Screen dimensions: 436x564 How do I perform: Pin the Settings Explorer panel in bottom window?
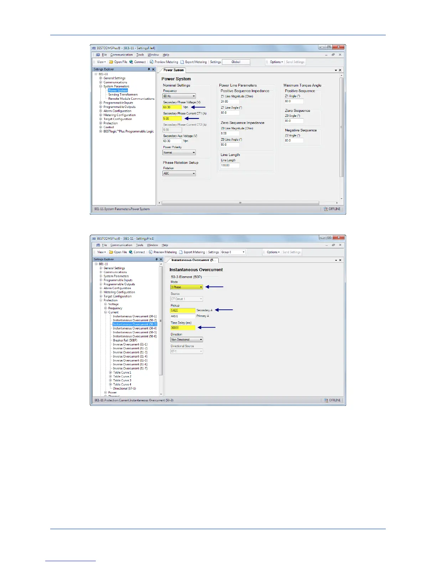[x=156, y=259]
